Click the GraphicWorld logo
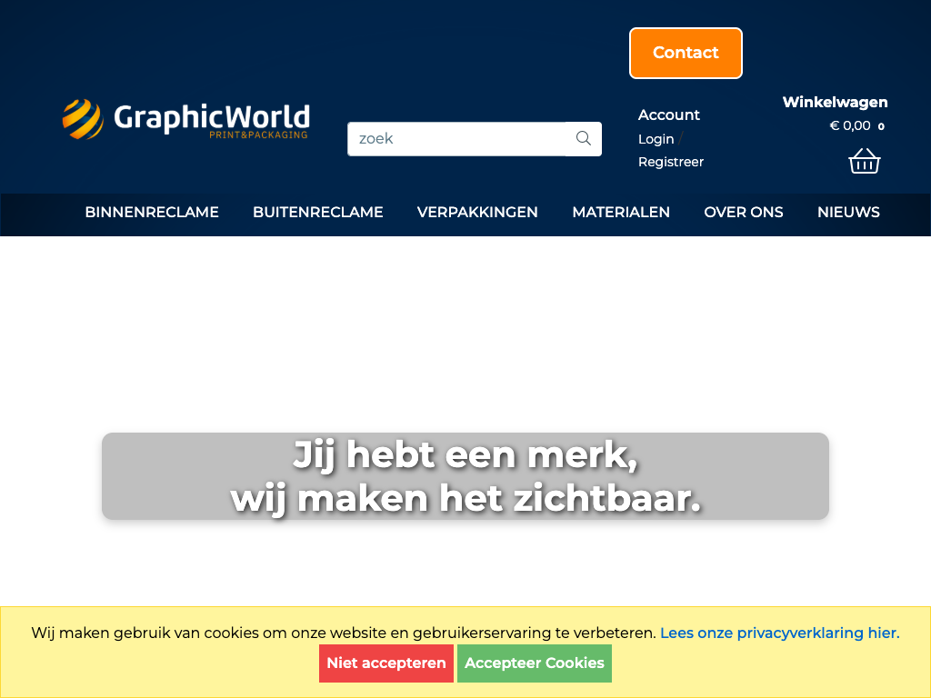This screenshot has width=931, height=698. 185,120
